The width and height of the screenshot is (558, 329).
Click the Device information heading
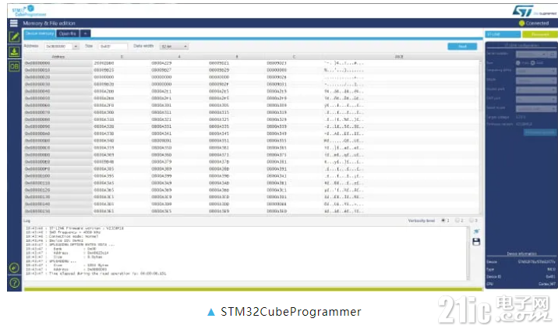[x=521, y=254]
